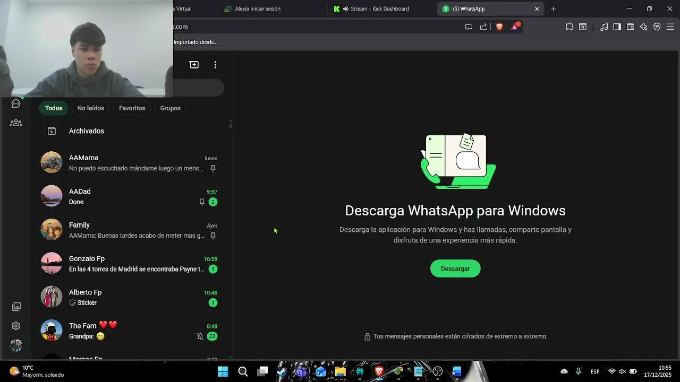This screenshot has width=680, height=382.
Task: Click the taskbar microphone icon
Action: [x=579, y=371]
